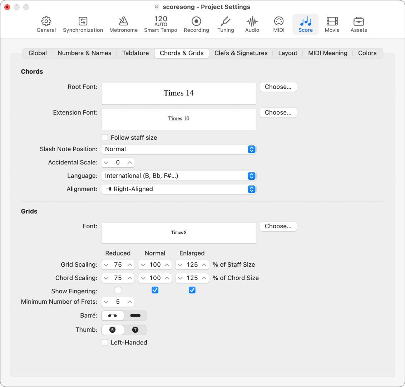The height and width of the screenshot is (387, 405).
Task: Enable Show Fingering for Reduced grids
Action: pos(118,290)
